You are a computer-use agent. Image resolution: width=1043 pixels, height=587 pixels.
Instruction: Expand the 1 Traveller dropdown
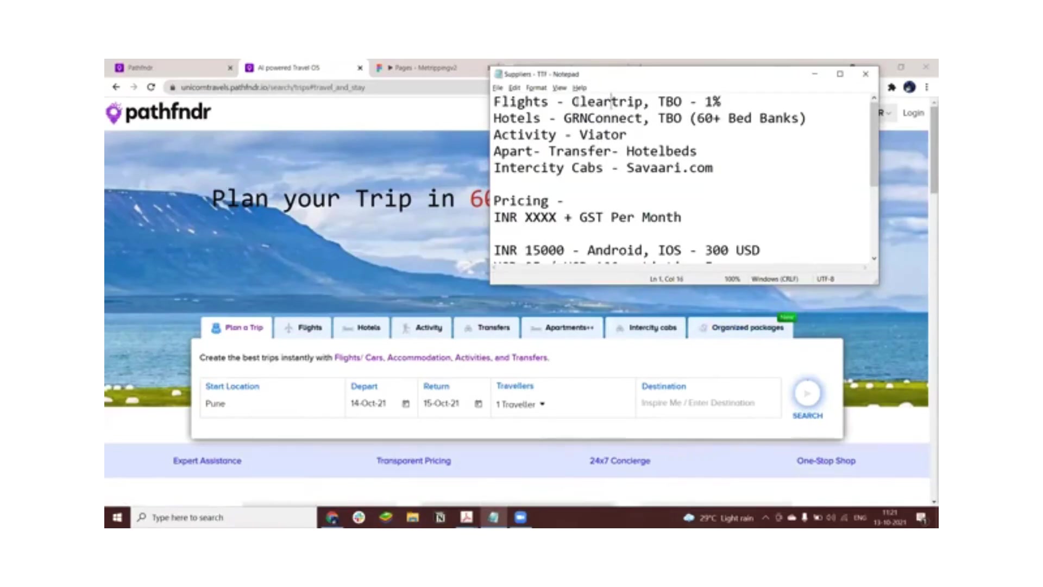520,404
